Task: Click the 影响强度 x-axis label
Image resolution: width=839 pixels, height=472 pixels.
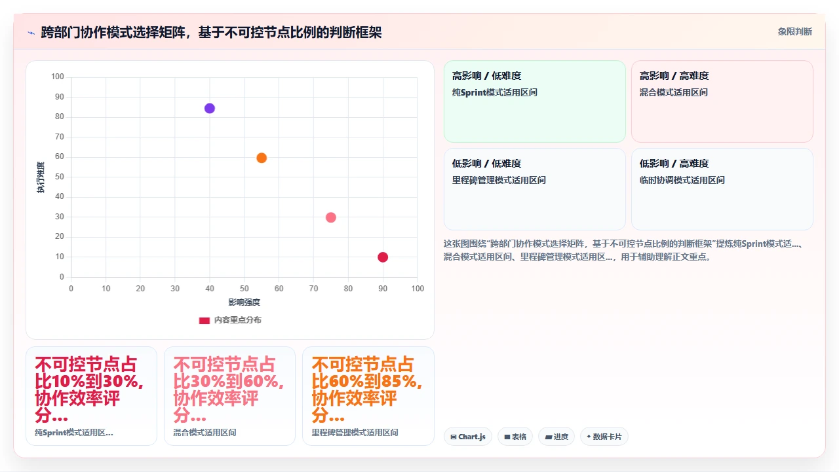Action: 244,302
